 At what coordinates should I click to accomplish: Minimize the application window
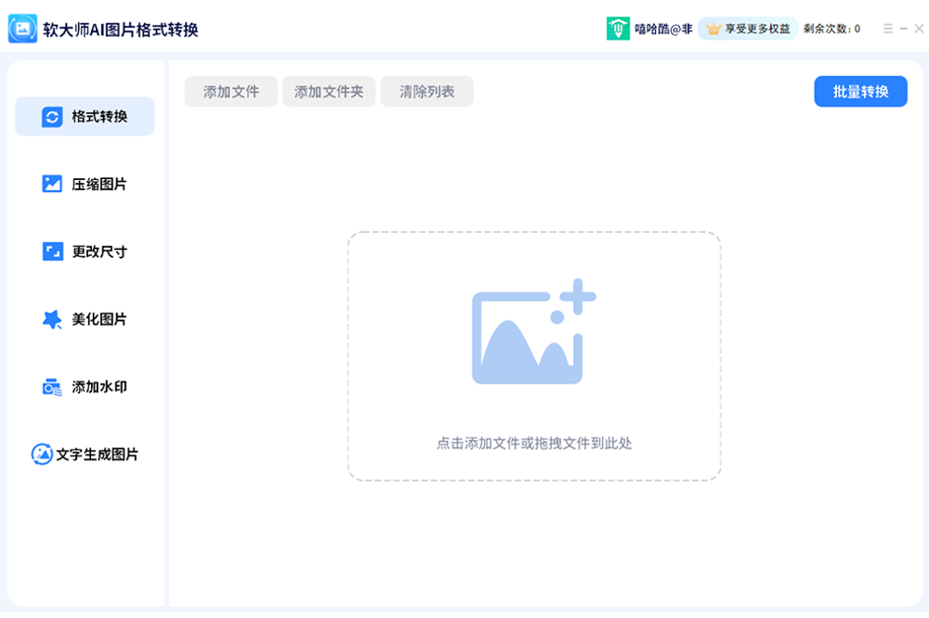pos(904,29)
